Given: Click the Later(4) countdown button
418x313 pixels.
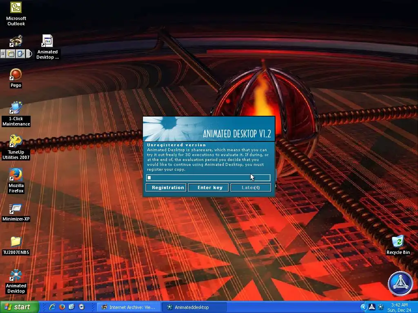Looking at the screenshot, I should click(x=251, y=187).
